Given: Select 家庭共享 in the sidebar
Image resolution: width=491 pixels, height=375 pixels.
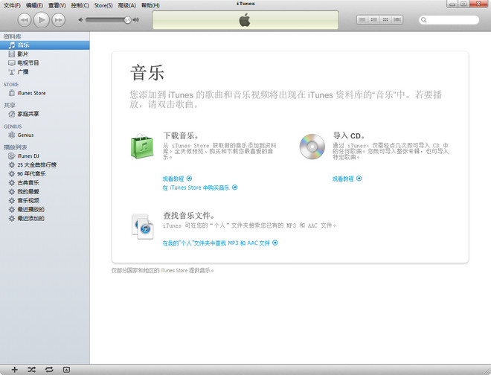Looking at the screenshot, I should click(28, 114).
